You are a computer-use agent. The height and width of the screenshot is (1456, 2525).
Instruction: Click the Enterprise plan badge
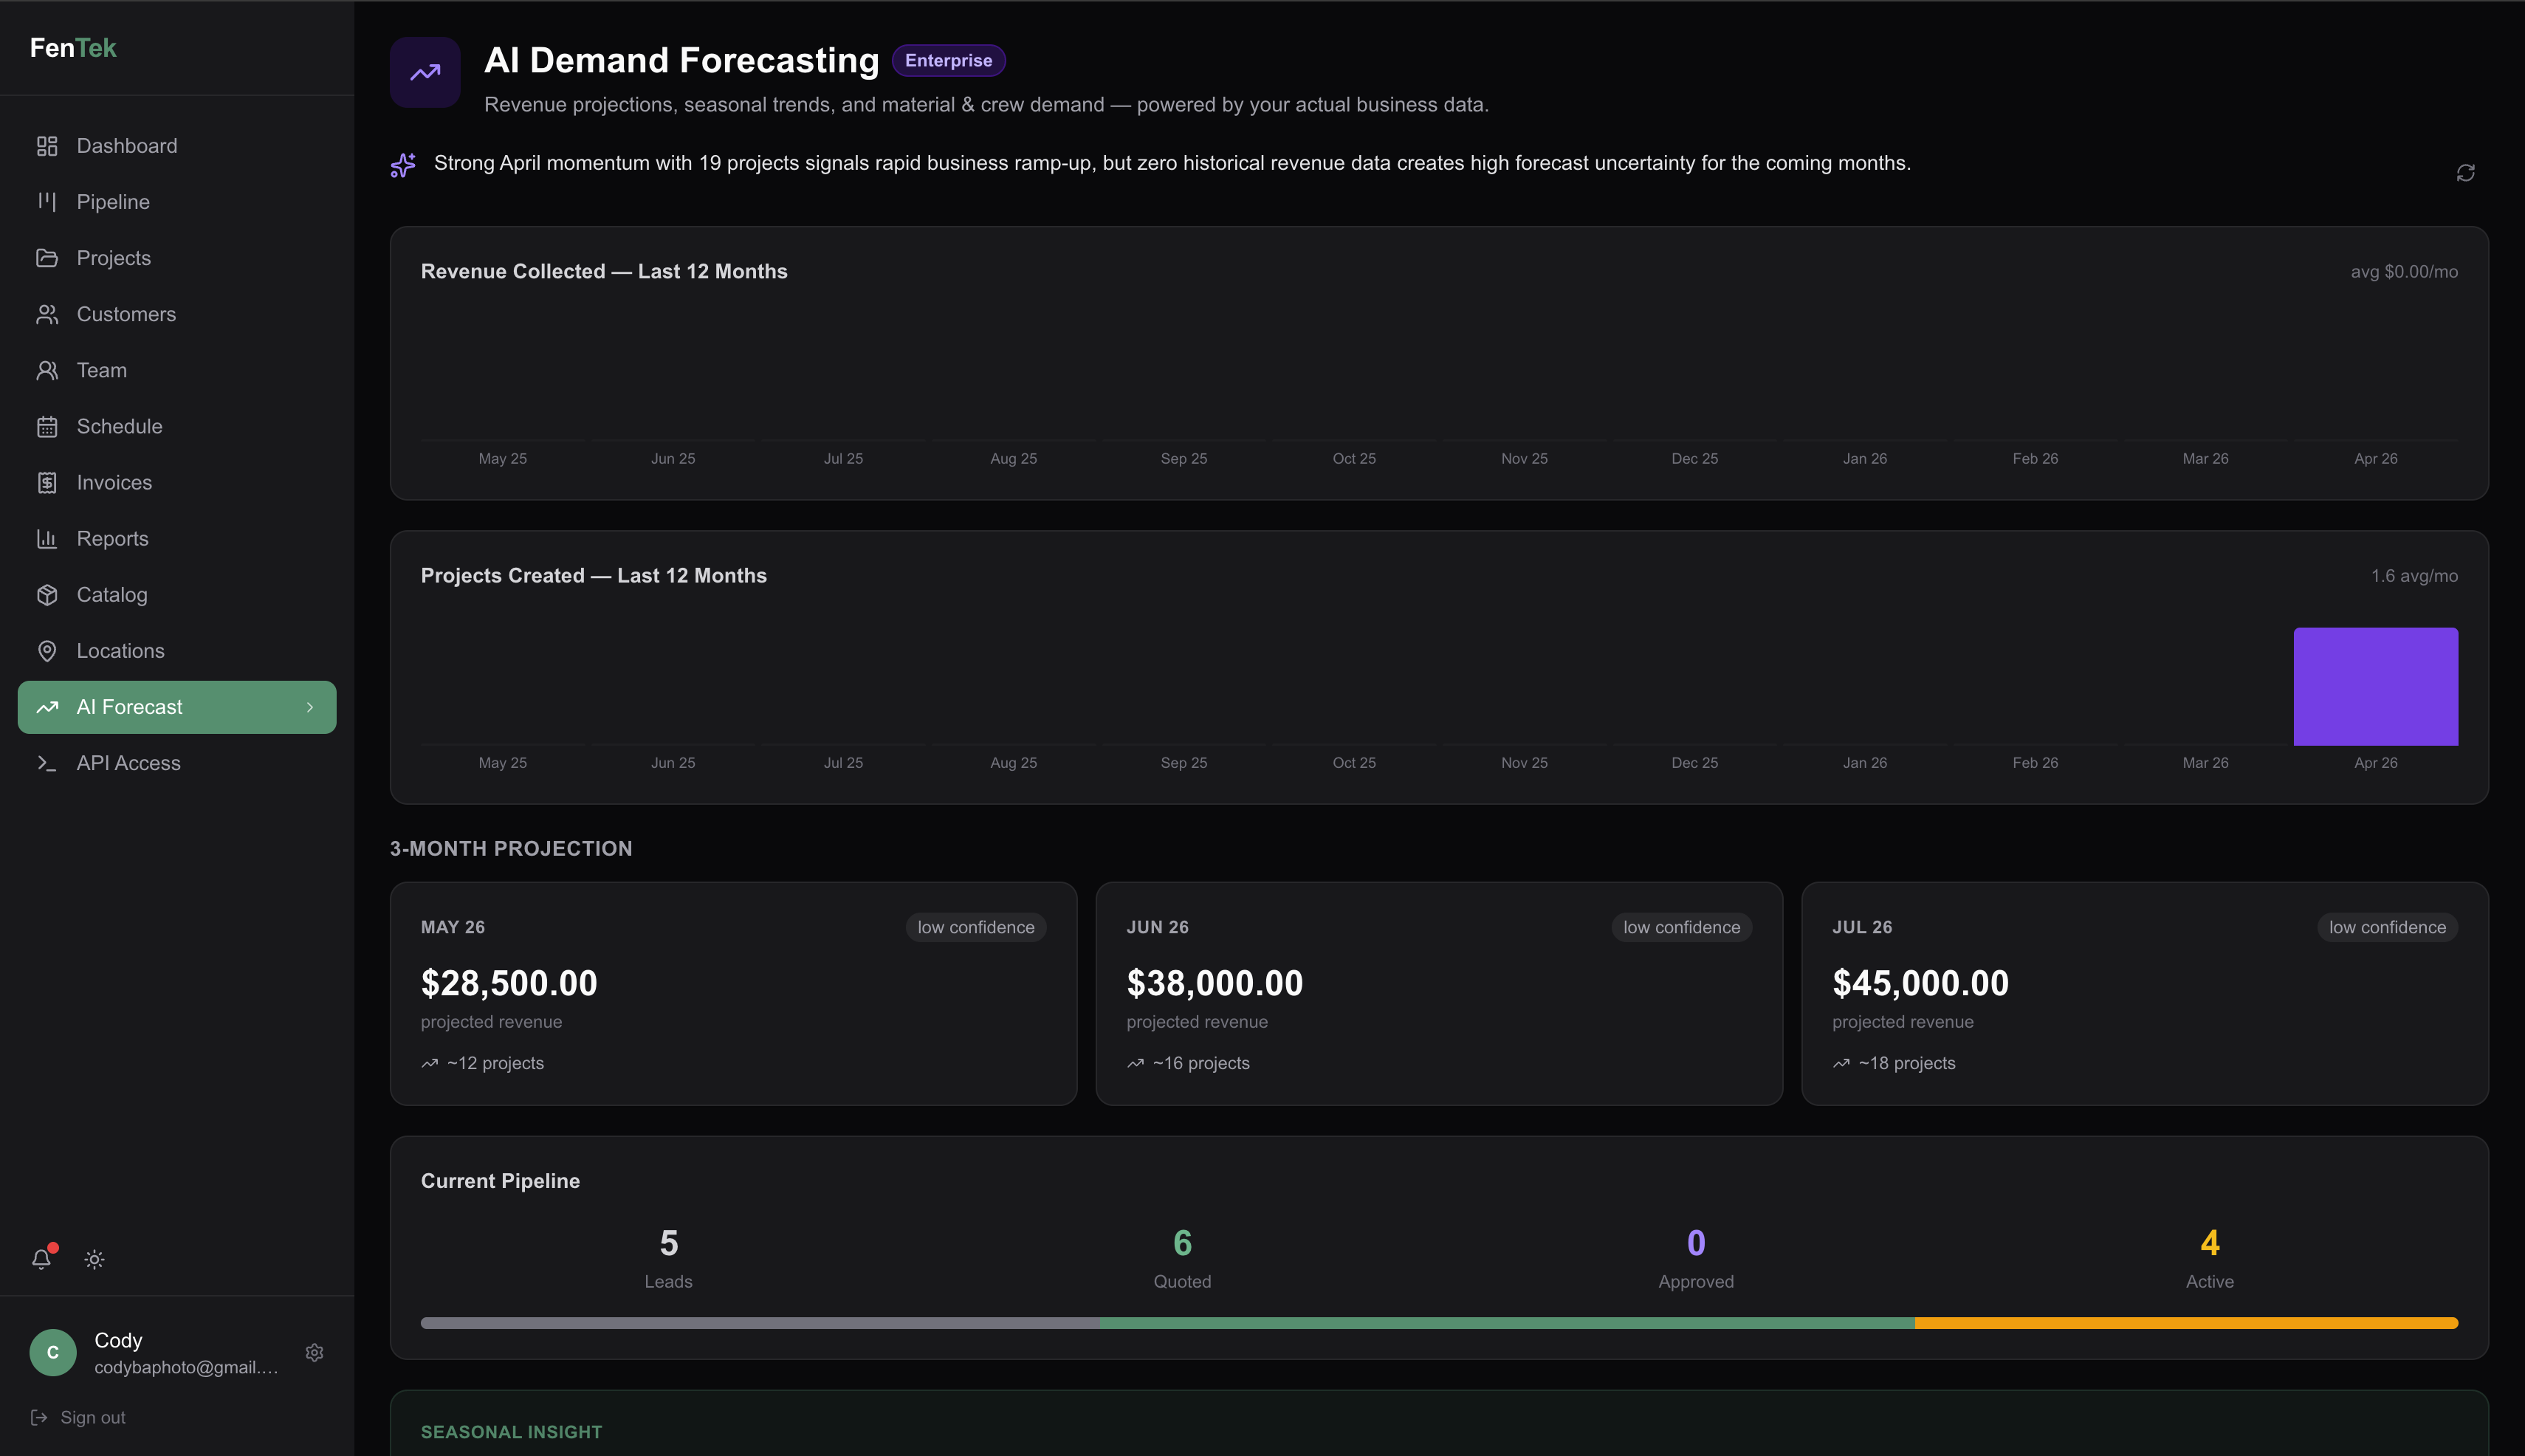click(x=948, y=60)
